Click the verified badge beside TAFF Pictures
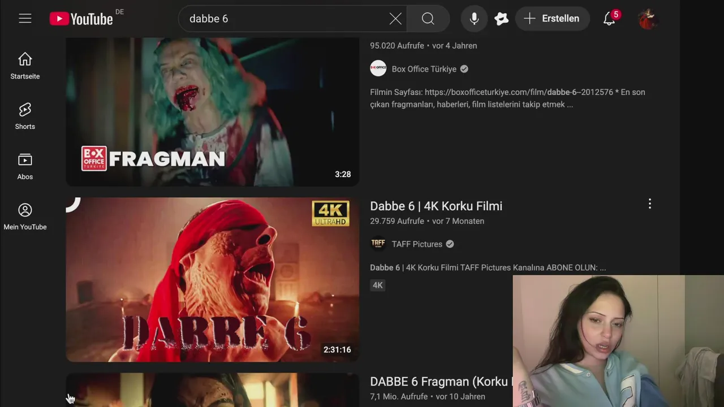The height and width of the screenshot is (407, 724). tap(450, 244)
